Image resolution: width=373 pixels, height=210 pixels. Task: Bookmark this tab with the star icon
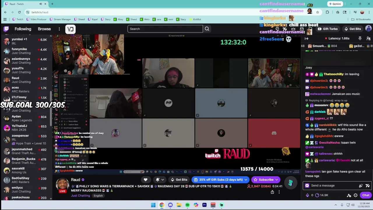pos(317,12)
